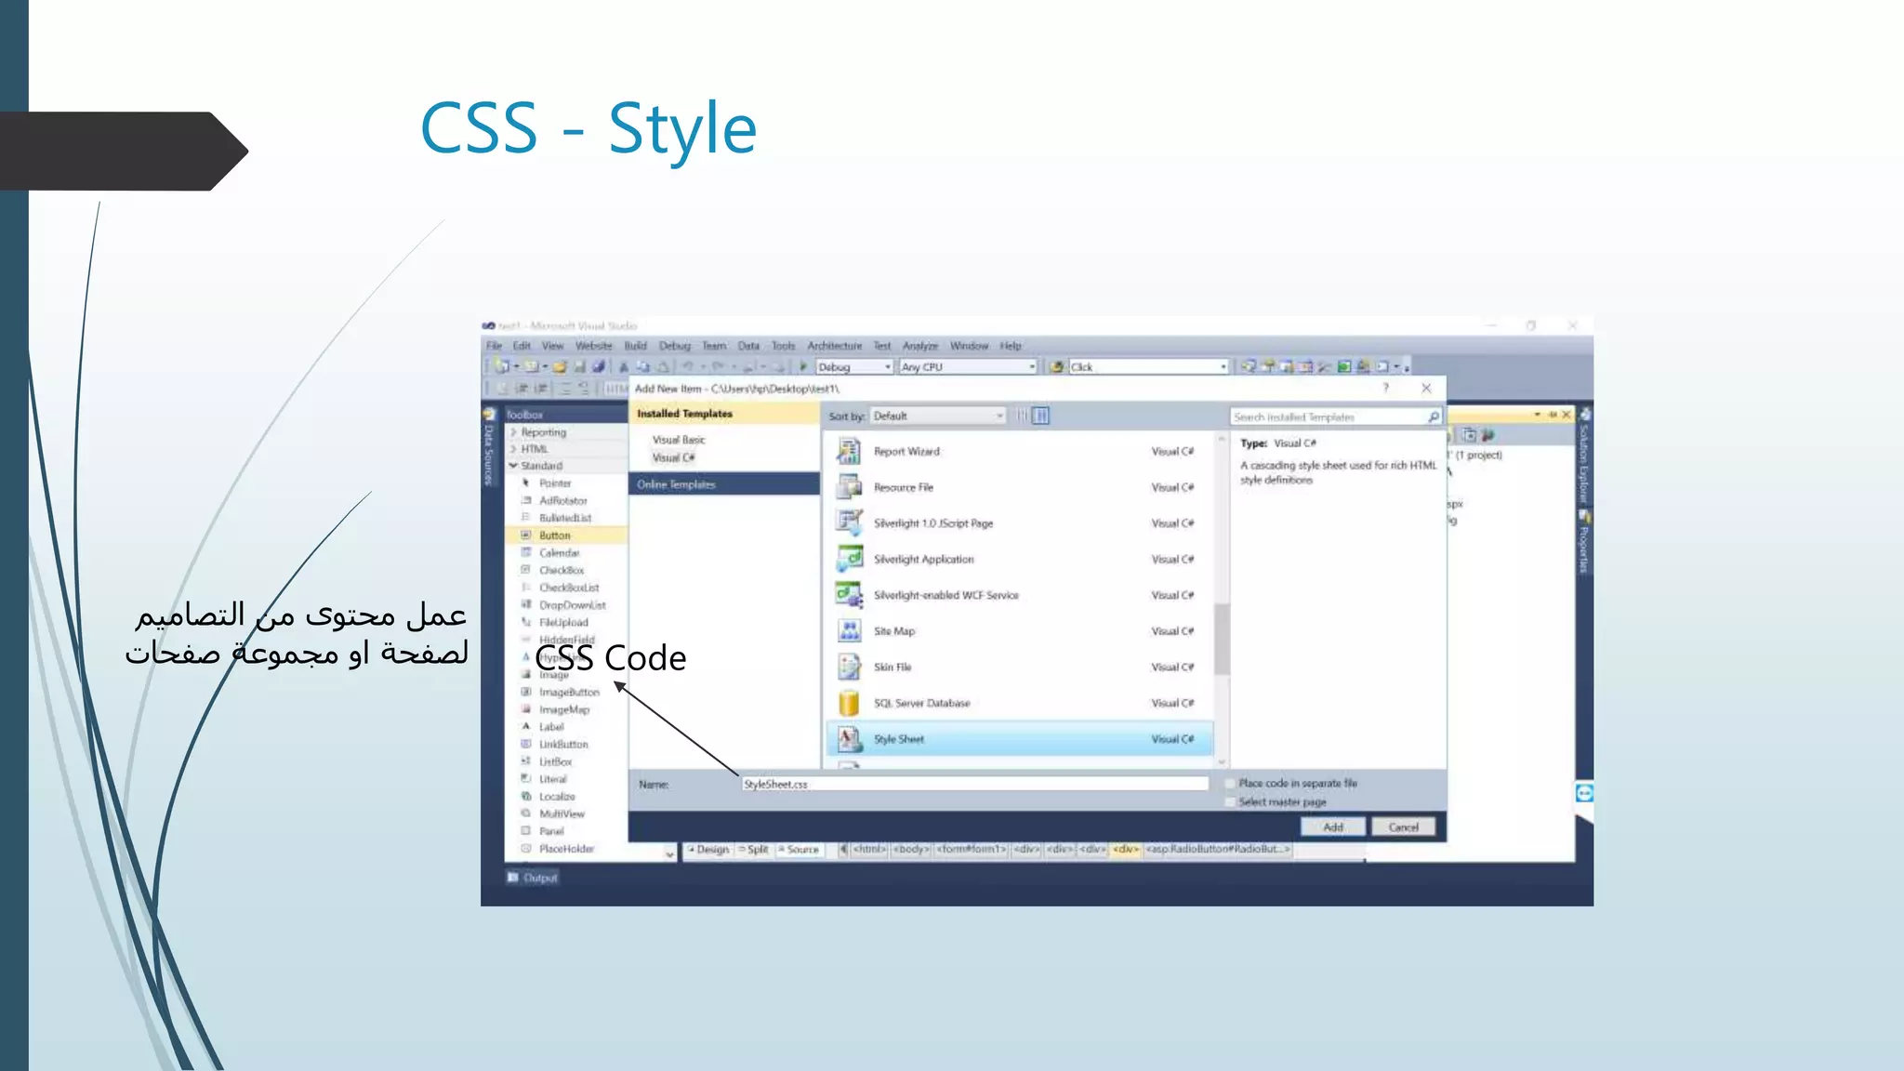Click the Save All toolbar icon
The height and width of the screenshot is (1071, 1904).
point(598,367)
